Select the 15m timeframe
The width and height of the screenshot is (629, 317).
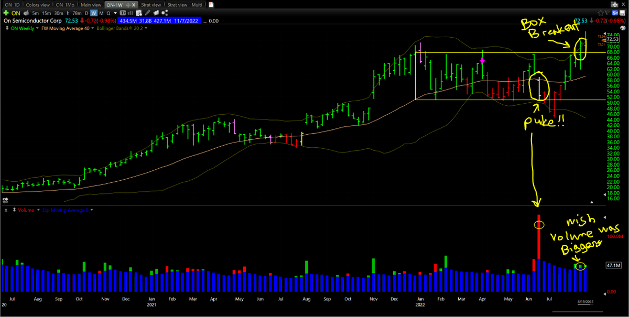click(46, 13)
